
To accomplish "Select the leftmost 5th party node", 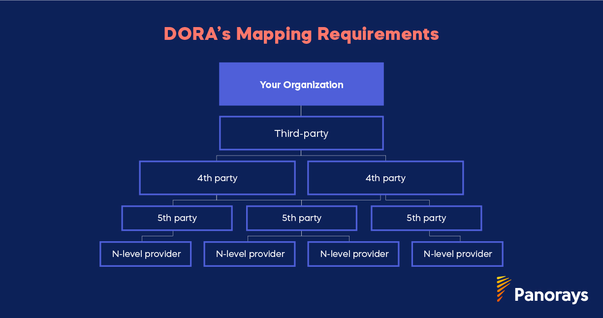I will click(177, 218).
